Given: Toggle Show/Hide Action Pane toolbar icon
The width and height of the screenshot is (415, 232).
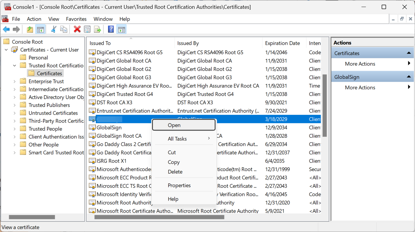Looking at the screenshot, I should pos(121,29).
